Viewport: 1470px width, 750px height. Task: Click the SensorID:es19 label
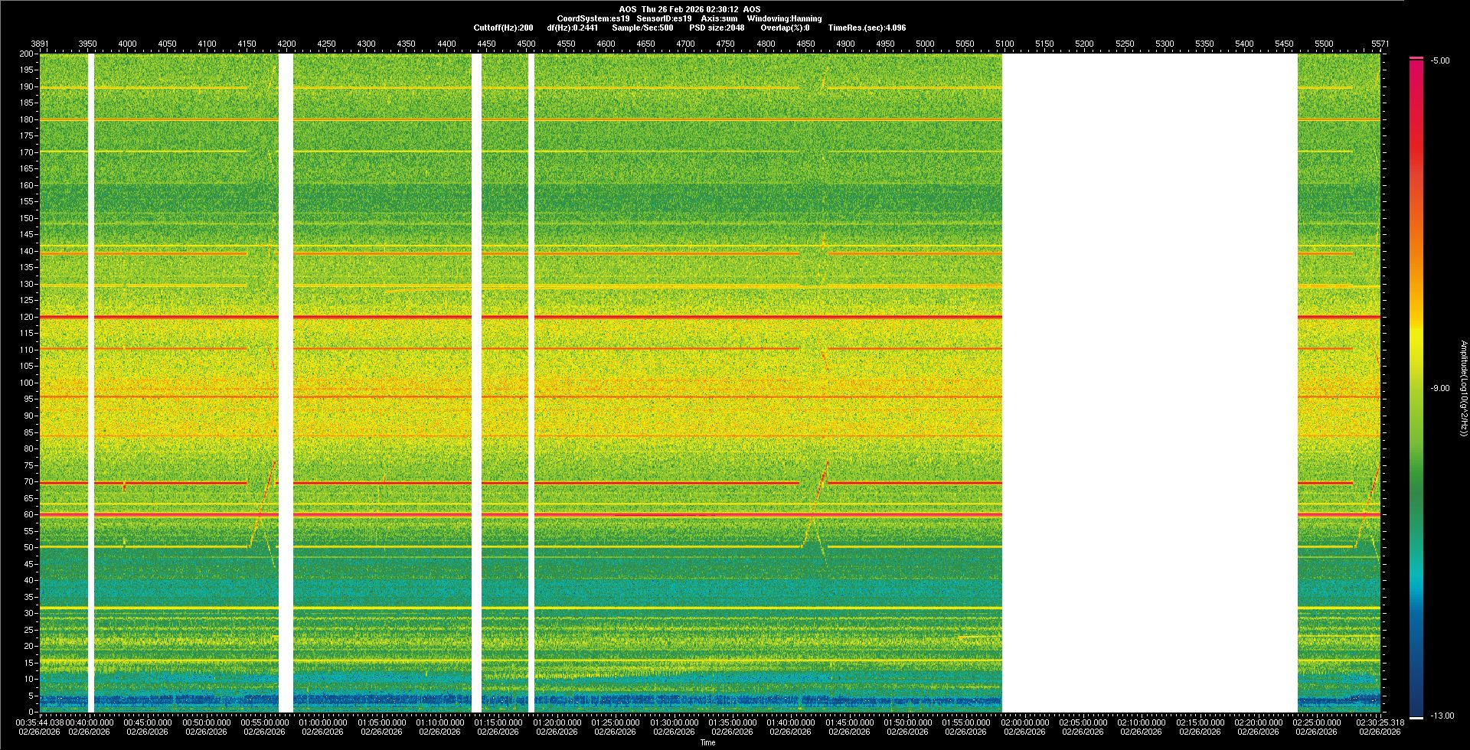coord(664,18)
